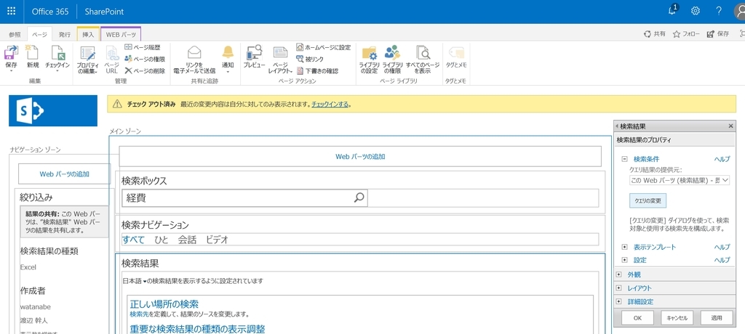Viewport: 745px width, 334px height.
Task: Open the notifications bell
Action: point(672,10)
